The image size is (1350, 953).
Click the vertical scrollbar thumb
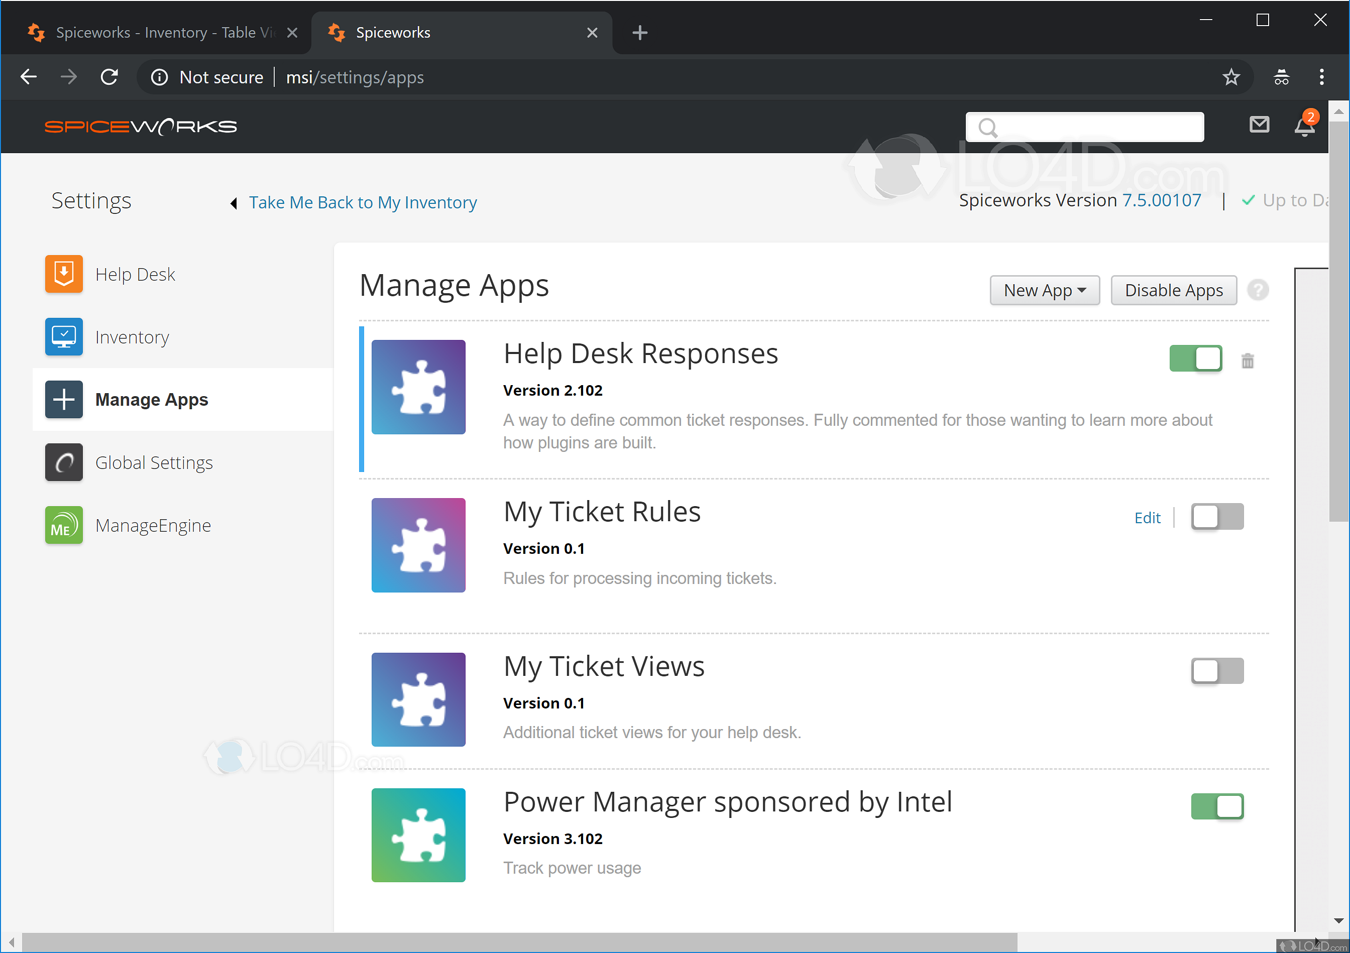pos(1339,321)
